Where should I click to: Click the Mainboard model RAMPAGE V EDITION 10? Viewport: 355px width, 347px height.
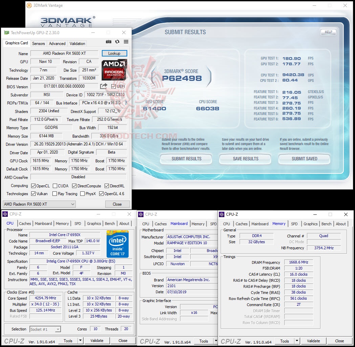pos(192,243)
